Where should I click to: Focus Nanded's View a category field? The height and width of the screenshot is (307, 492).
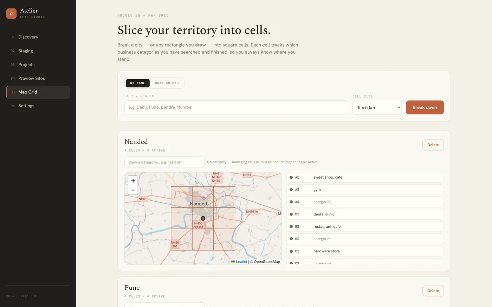[x=164, y=162]
